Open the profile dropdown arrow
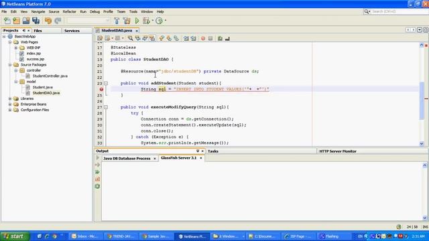The width and height of the screenshot is (429, 241). 166,21
